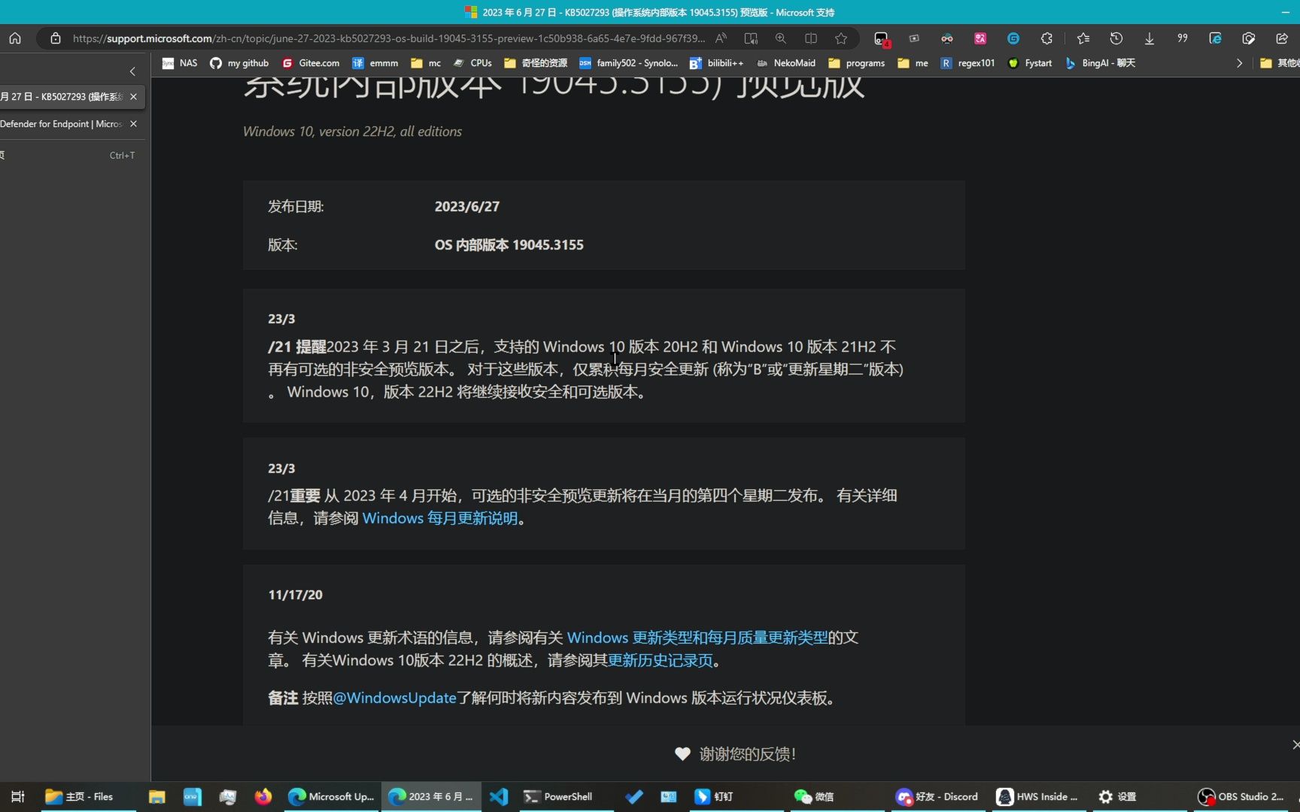Open the Downloads icon
This screenshot has width=1300, height=812.
pos(1150,38)
